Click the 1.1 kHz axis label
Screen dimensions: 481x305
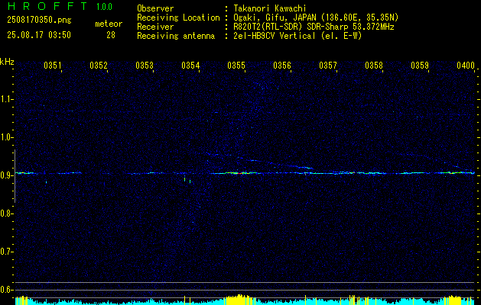[7, 99]
